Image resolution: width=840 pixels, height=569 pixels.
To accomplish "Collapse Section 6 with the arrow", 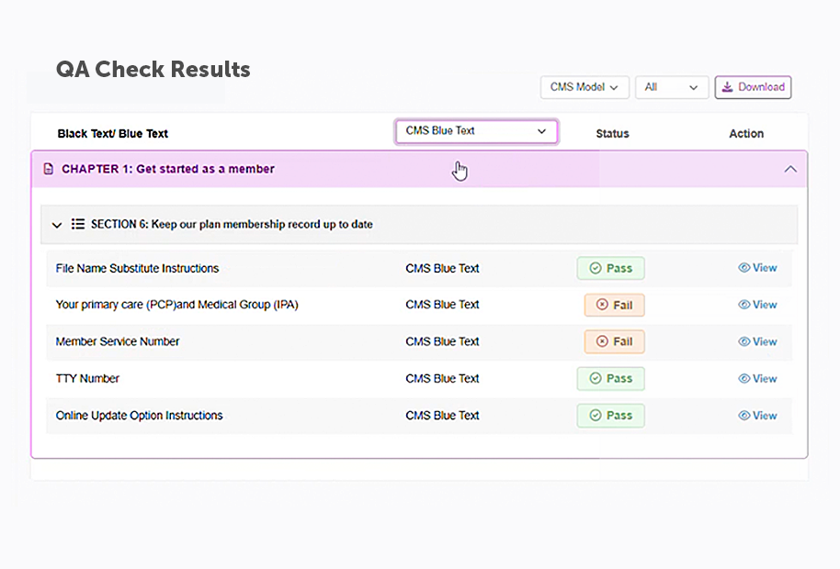I will click(x=57, y=225).
